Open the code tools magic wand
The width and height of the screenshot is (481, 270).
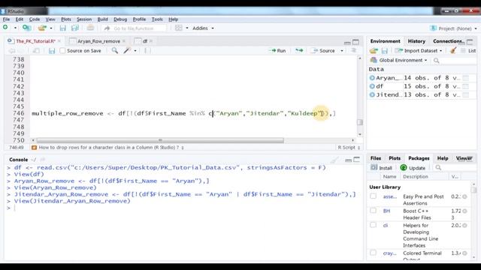(127, 50)
